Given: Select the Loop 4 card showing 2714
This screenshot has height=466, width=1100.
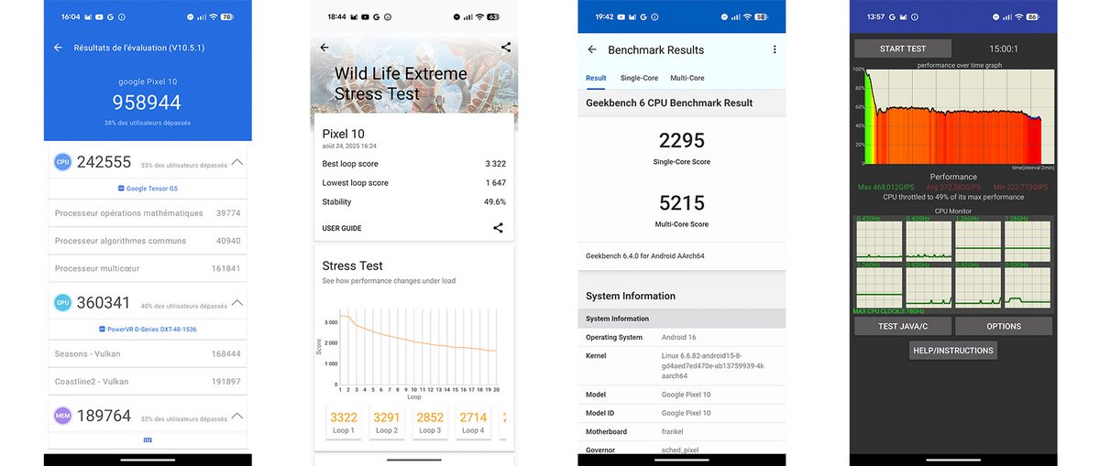Looking at the screenshot, I should [x=473, y=422].
